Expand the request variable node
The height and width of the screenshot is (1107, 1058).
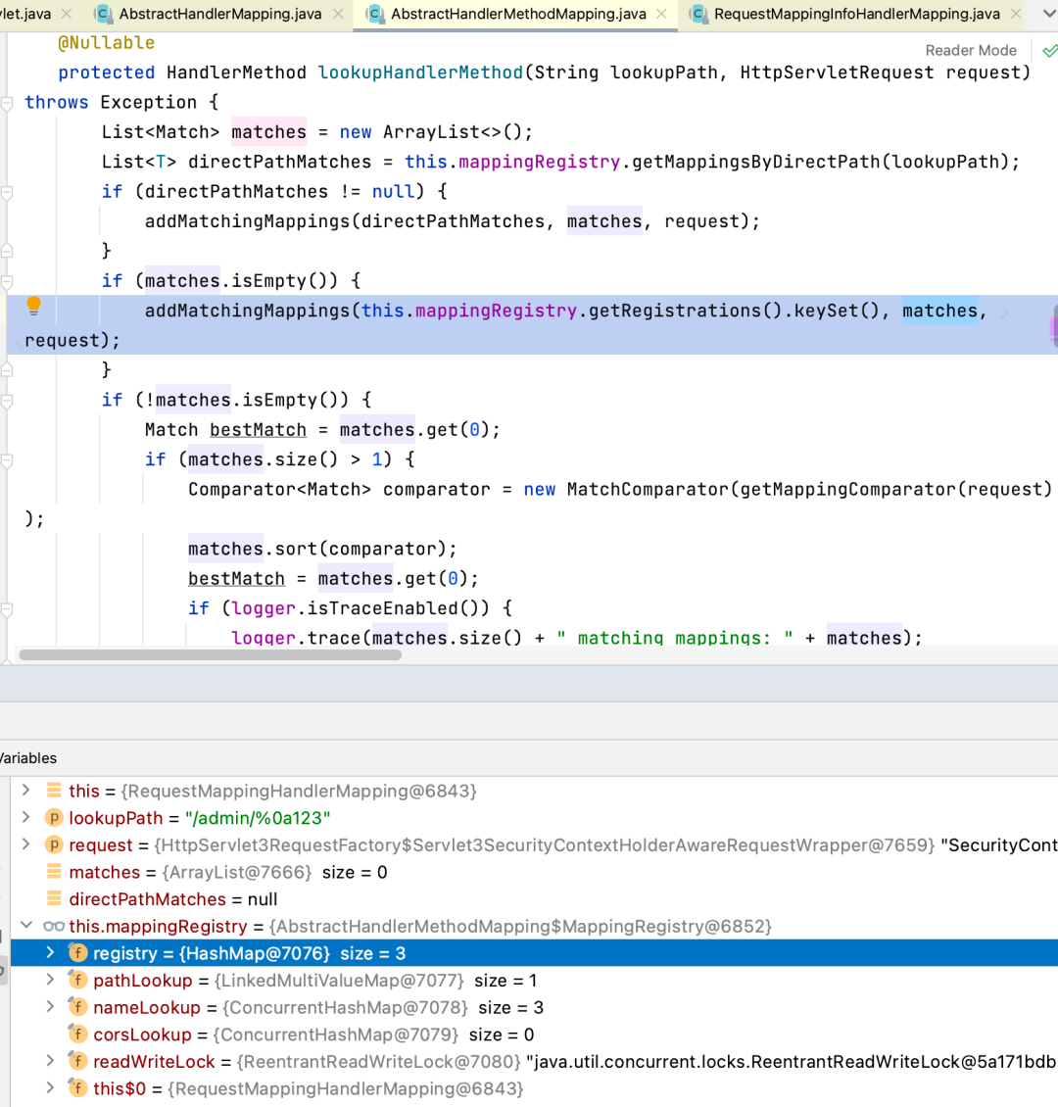click(26, 844)
